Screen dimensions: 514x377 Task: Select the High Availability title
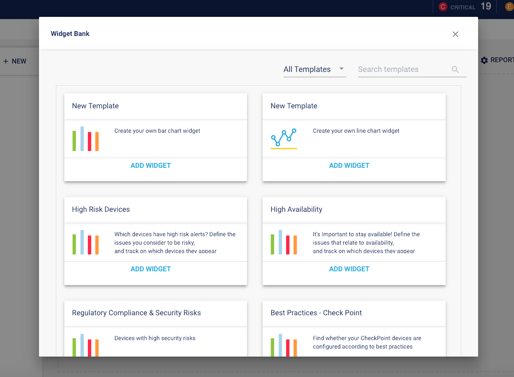[x=296, y=209]
